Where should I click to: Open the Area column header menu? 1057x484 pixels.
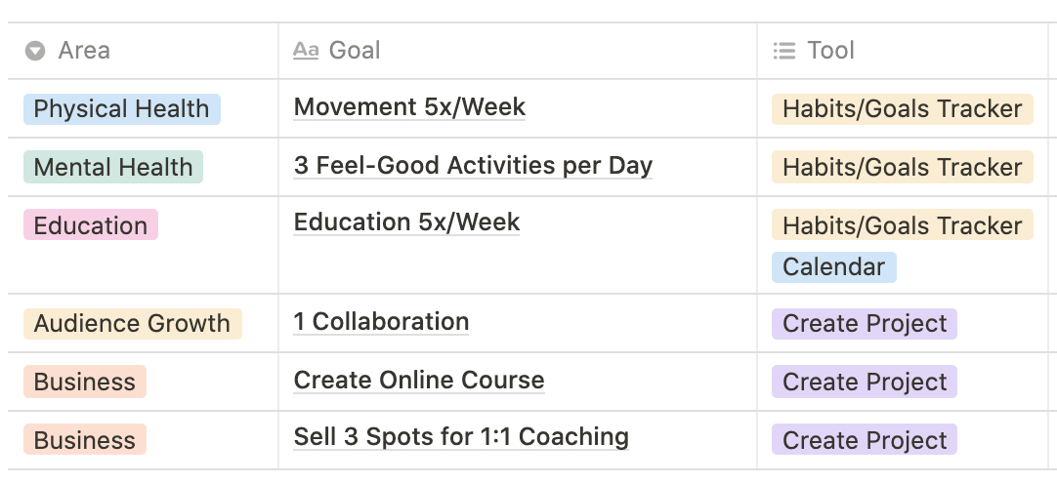point(143,51)
